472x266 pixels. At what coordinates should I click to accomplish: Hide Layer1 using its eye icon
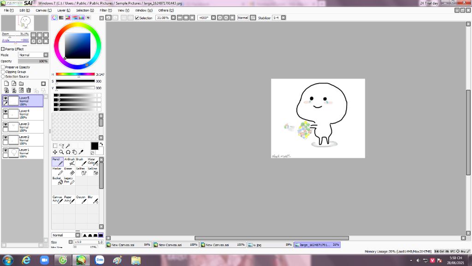point(6,150)
